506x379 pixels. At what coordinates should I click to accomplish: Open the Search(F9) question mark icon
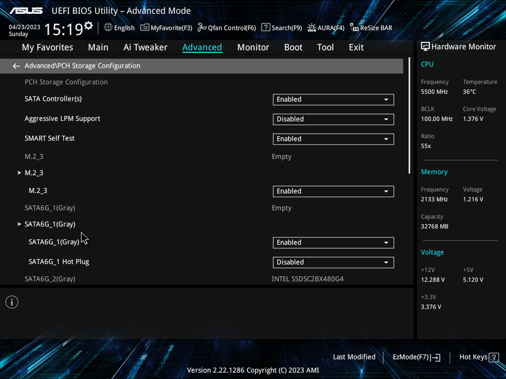click(x=265, y=27)
